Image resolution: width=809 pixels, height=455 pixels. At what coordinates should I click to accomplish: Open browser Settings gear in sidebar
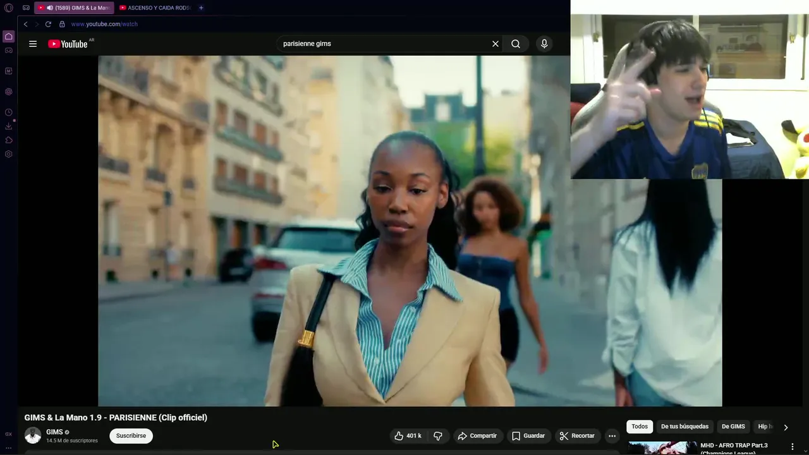[9, 154]
